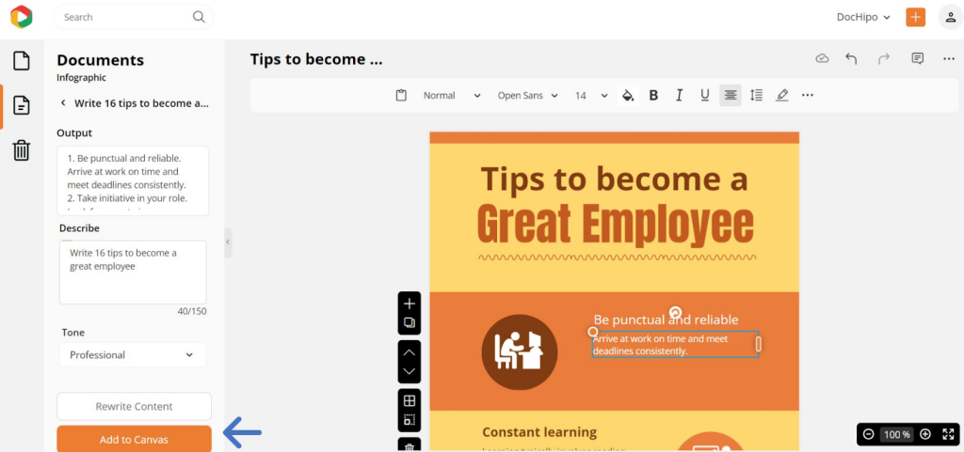The height and width of the screenshot is (452, 964).
Task: Toggle bold formatting
Action: 653,95
